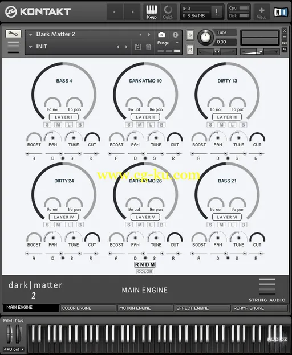Viewport: 292px width, 355px height.
Task: Open the View workspace menu
Action: click(262, 13)
